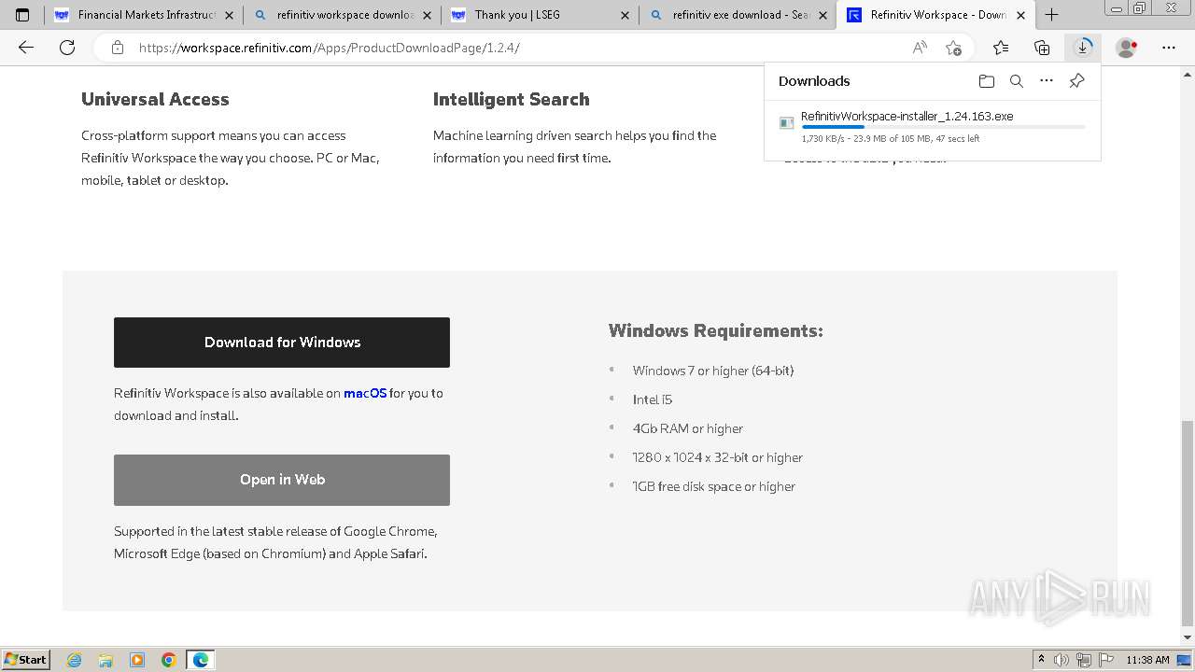Click the Universal Access heading
The width and height of the screenshot is (1195, 672).
pos(155,99)
